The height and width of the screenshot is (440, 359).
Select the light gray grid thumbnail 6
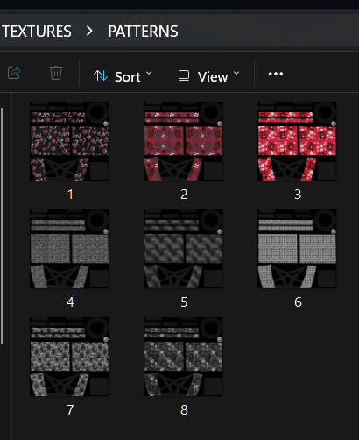click(x=297, y=249)
